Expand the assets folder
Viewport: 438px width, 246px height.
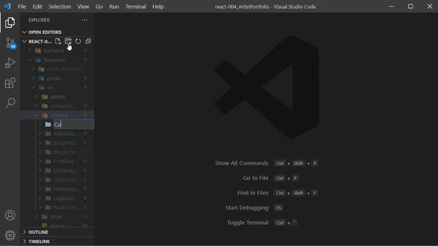pos(57,96)
